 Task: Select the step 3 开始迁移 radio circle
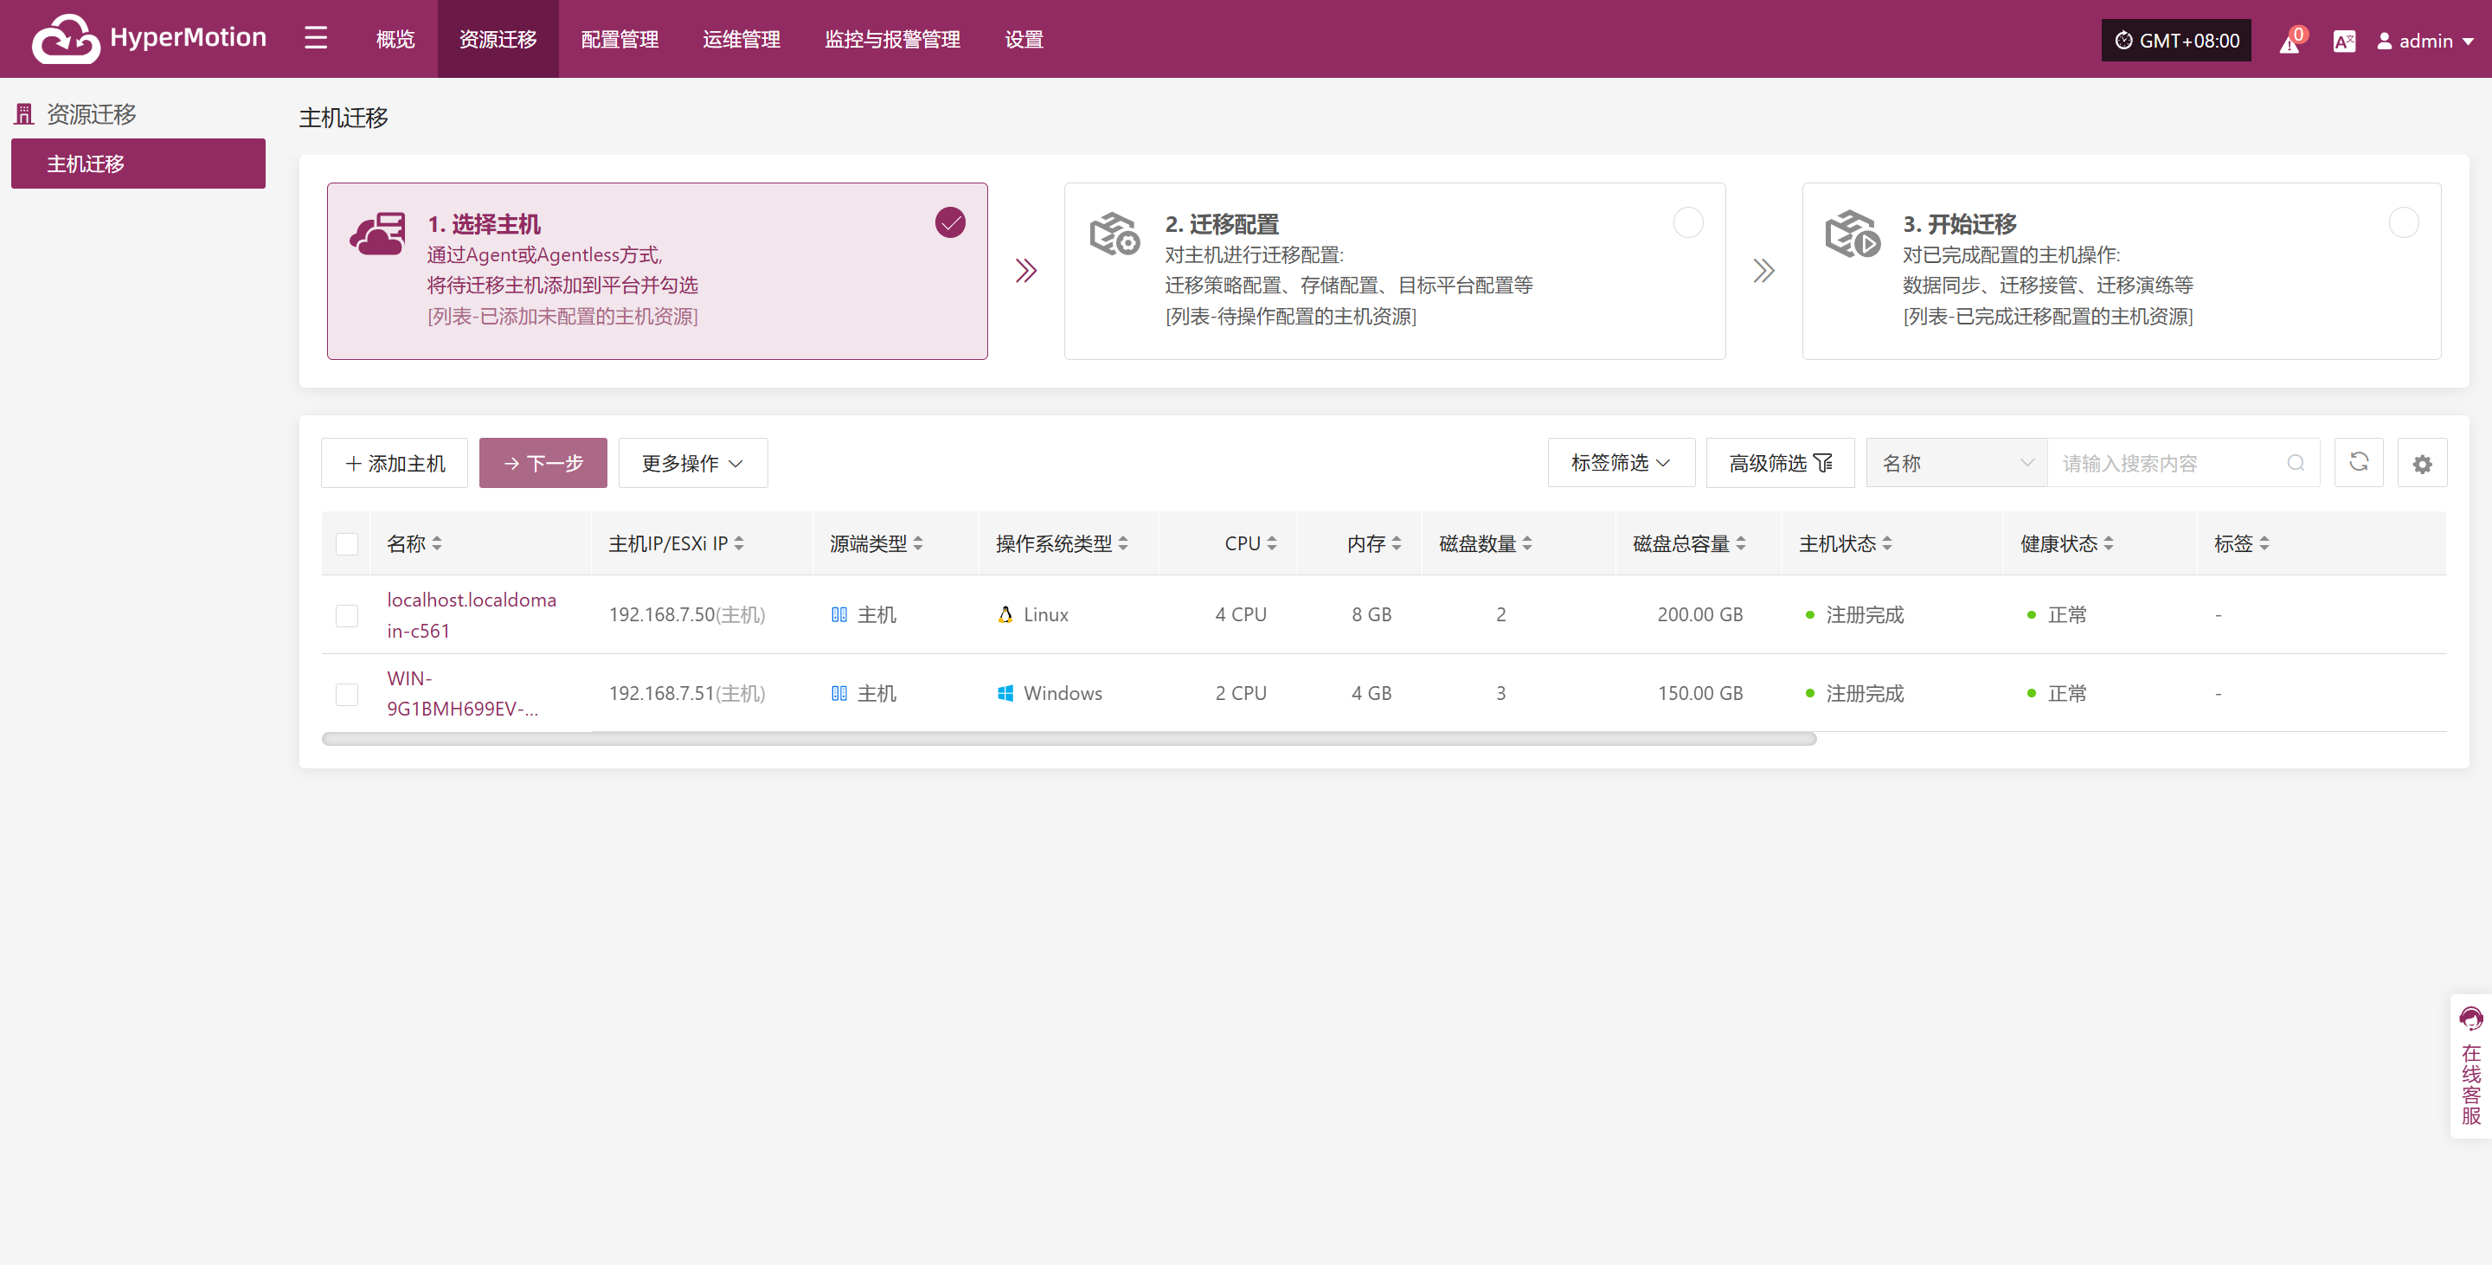pyautogui.click(x=2404, y=222)
